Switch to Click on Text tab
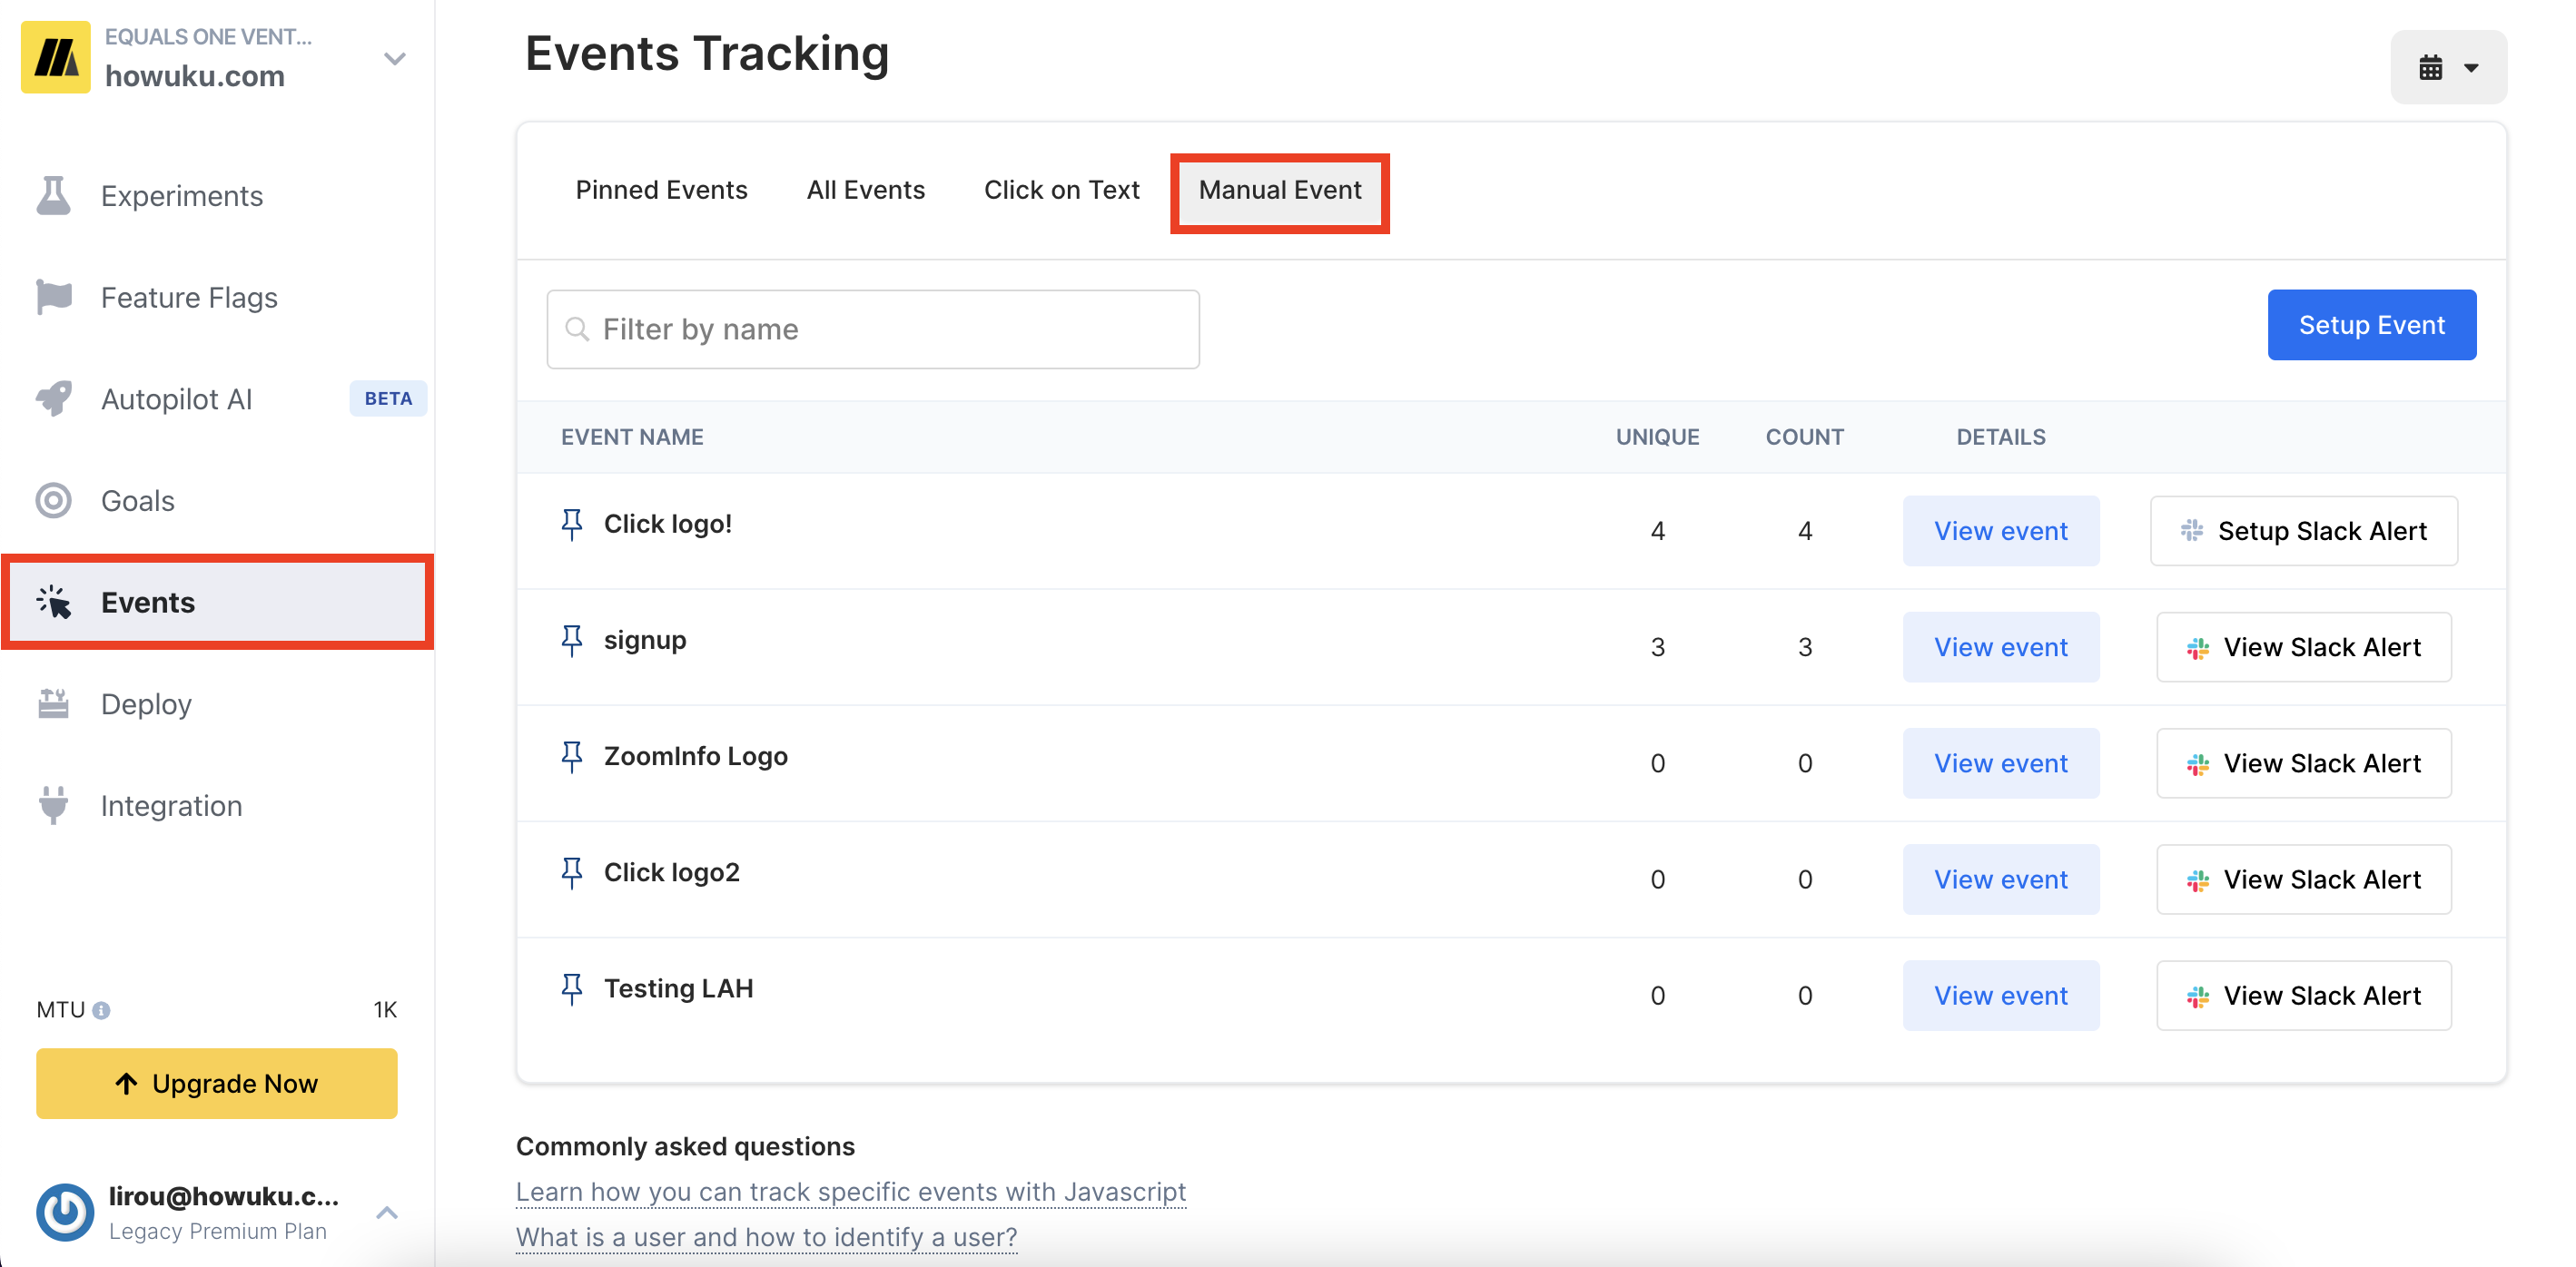2576x1267 pixels. [x=1061, y=190]
